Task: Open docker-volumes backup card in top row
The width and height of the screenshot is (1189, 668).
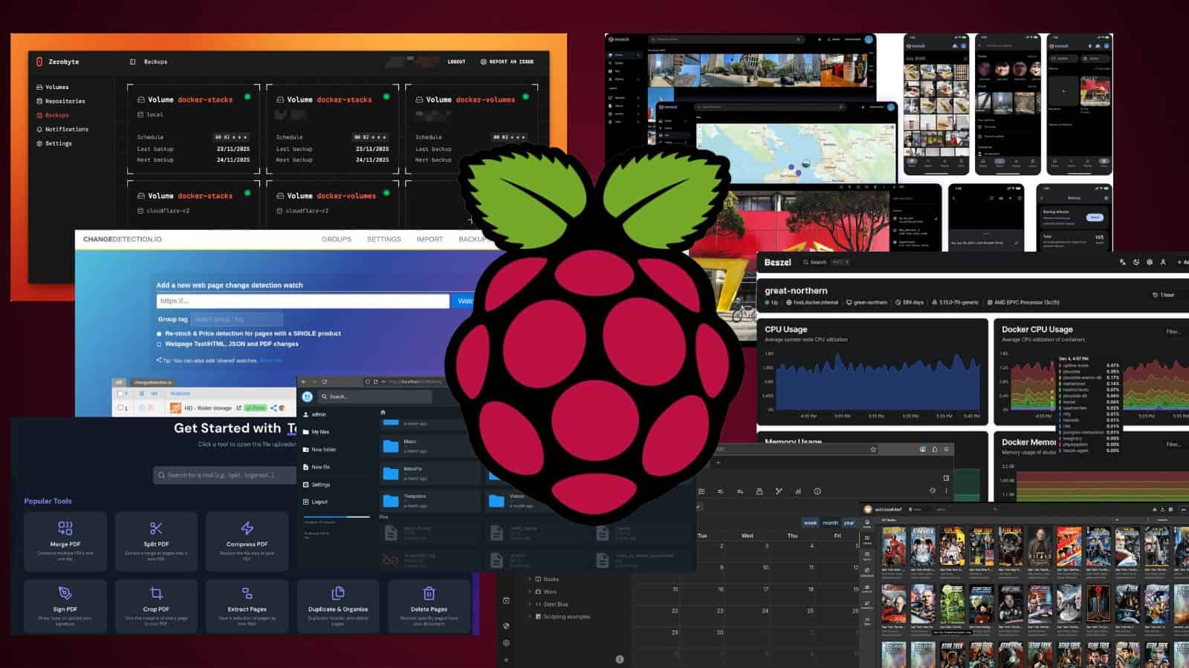Action: (x=471, y=129)
